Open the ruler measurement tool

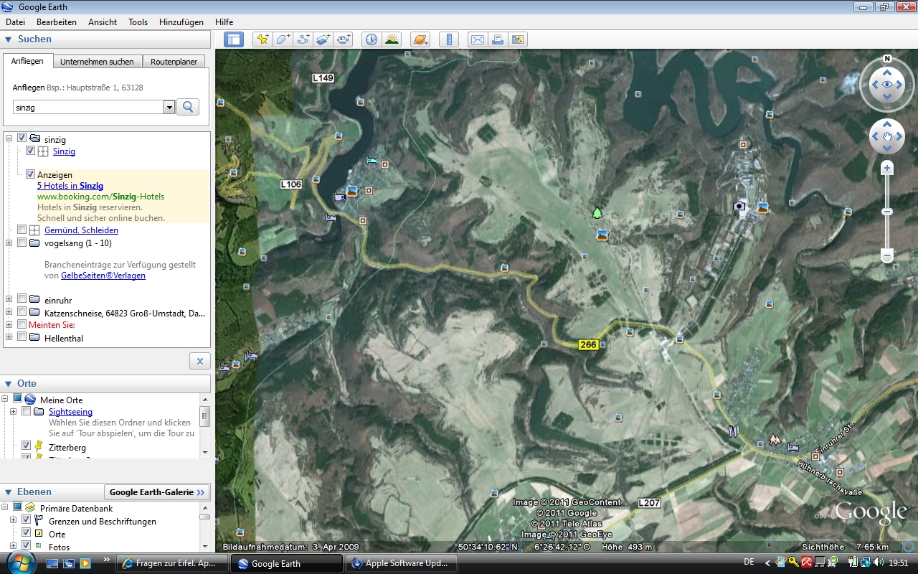click(x=449, y=39)
